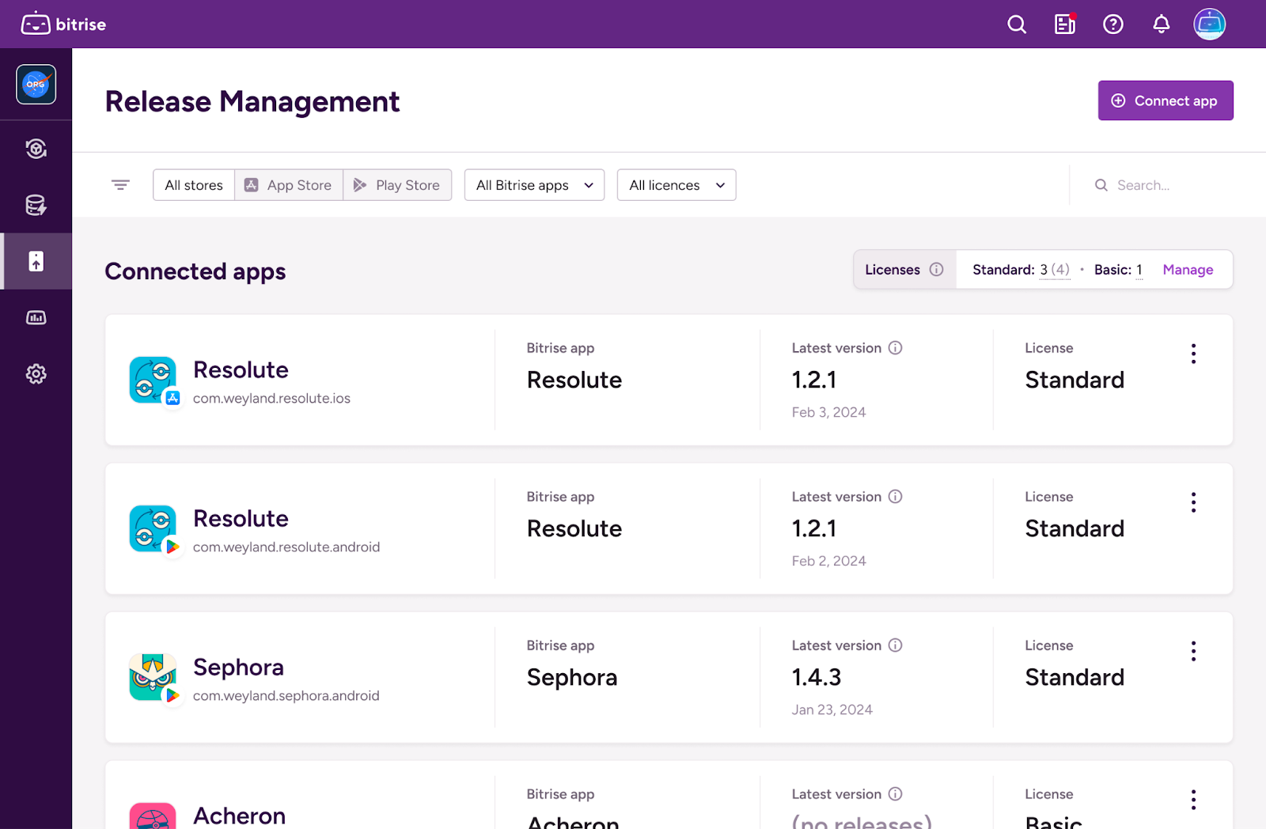The width and height of the screenshot is (1266, 829).
Task: Click the filter lines icon
Action: click(120, 185)
